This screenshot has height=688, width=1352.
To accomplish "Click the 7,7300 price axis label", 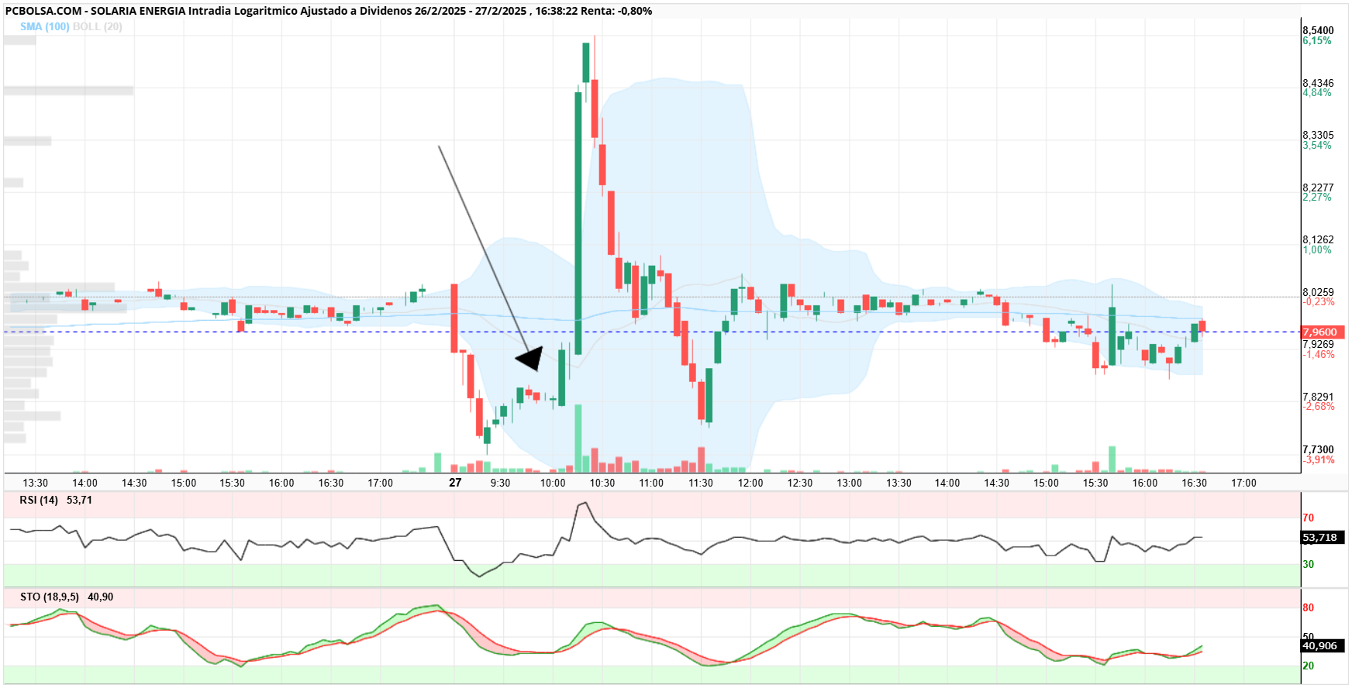I will [1318, 449].
